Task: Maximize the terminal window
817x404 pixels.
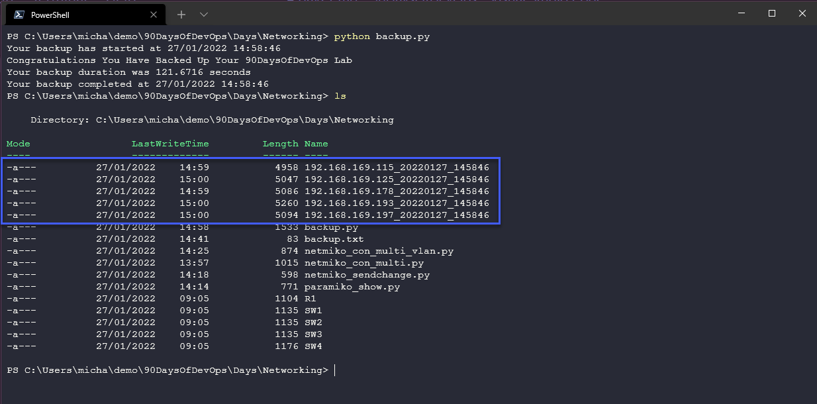Action: click(x=773, y=13)
